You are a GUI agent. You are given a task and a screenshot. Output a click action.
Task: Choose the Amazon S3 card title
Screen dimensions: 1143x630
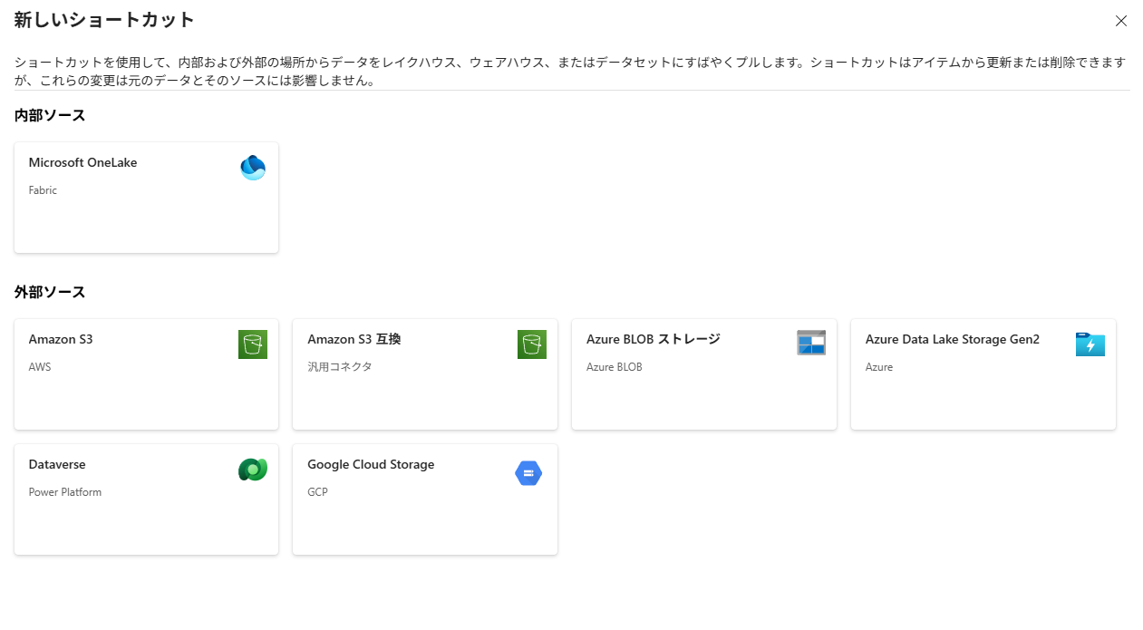pos(61,339)
